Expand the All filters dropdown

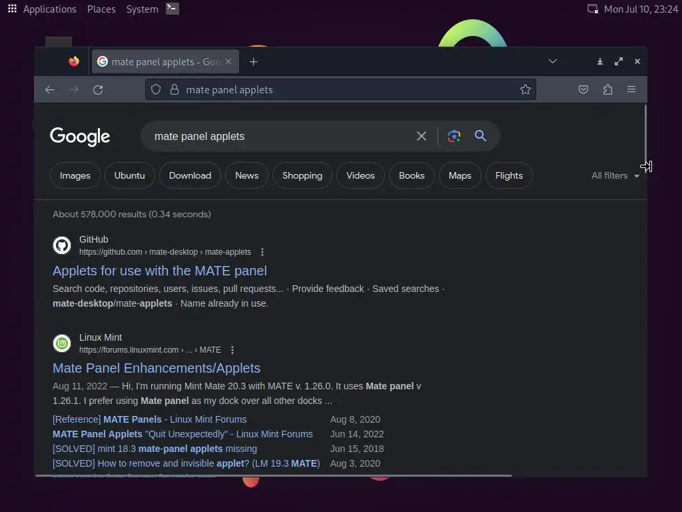tap(615, 176)
